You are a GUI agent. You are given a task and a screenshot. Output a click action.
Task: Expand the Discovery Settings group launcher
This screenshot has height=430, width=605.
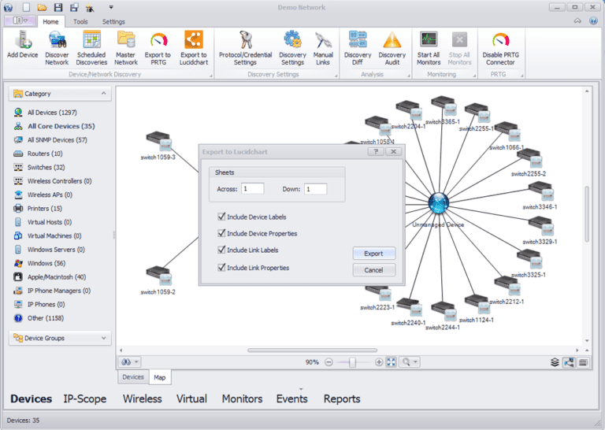[336, 76]
